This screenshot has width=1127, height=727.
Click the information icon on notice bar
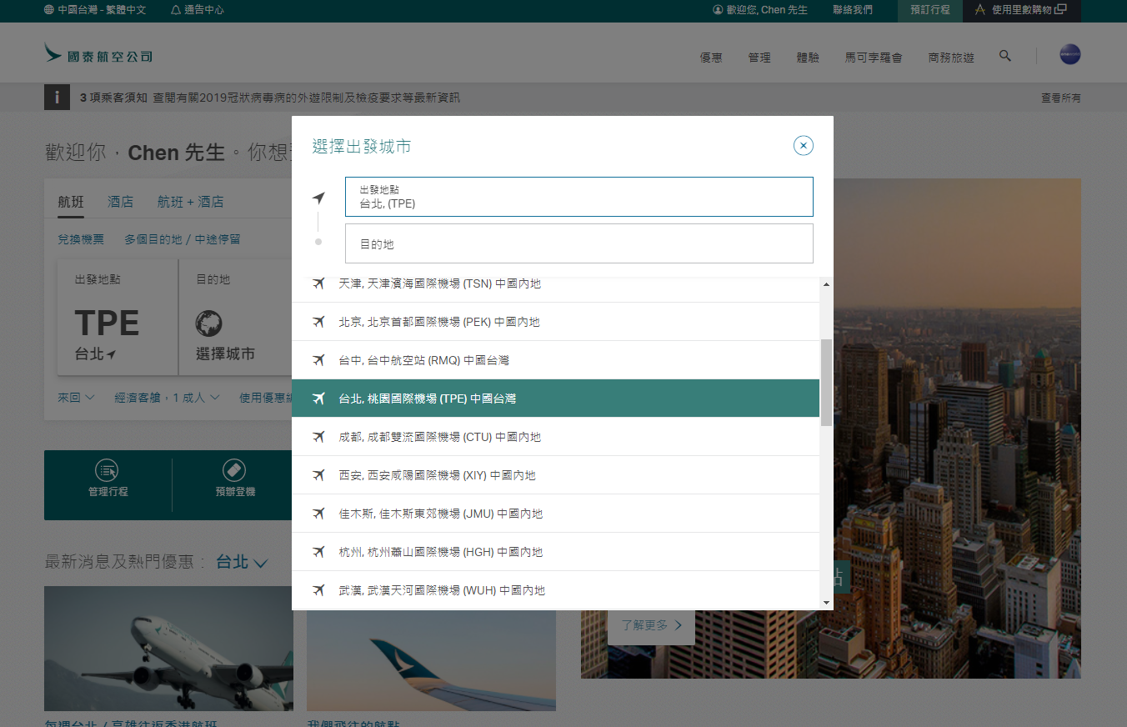point(57,98)
